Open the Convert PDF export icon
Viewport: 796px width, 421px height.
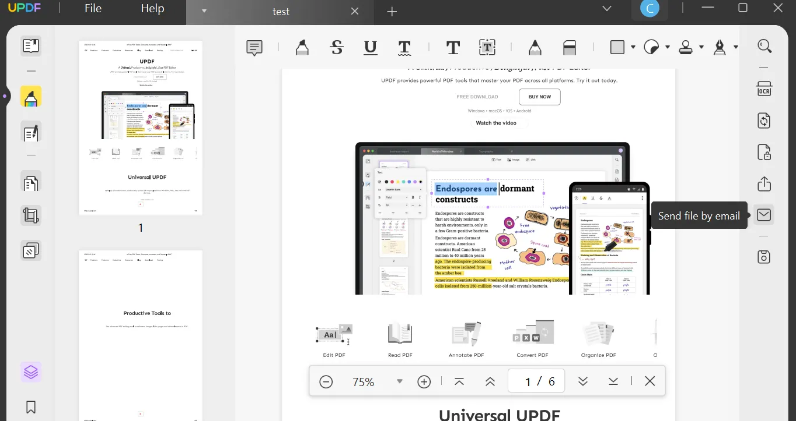(x=764, y=121)
